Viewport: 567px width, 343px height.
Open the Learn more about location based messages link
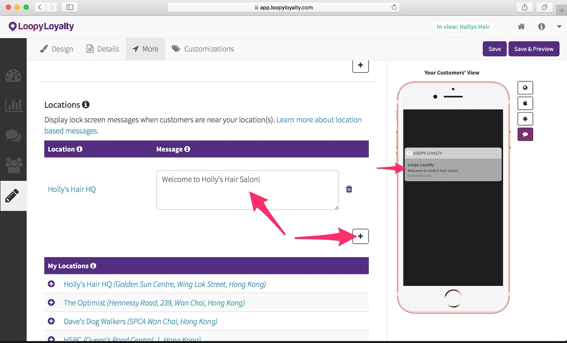(x=203, y=125)
